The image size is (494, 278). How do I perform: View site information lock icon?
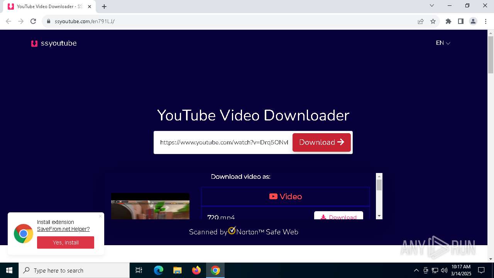[x=49, y=21]
